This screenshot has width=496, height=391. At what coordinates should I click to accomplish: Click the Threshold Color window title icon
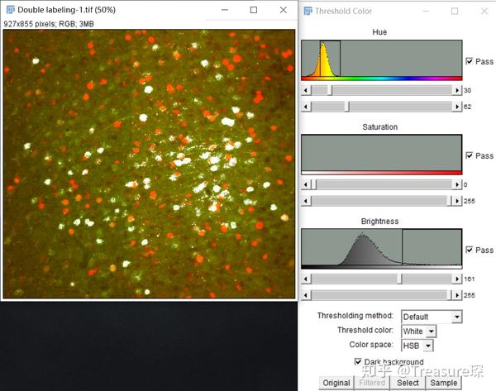[309, 12]
